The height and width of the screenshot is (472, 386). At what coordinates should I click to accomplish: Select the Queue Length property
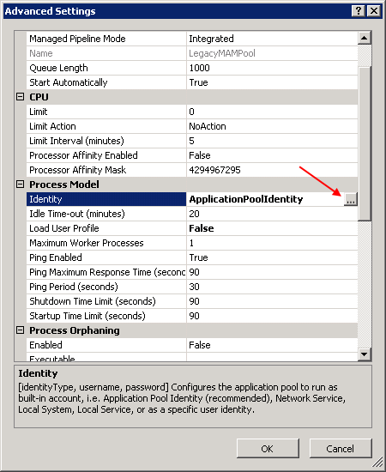click(x=106, y=68)
